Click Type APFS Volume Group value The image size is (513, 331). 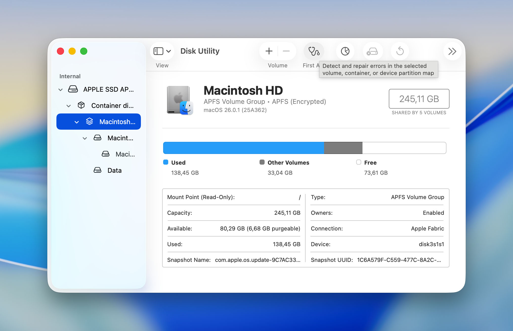click(417, 197)
